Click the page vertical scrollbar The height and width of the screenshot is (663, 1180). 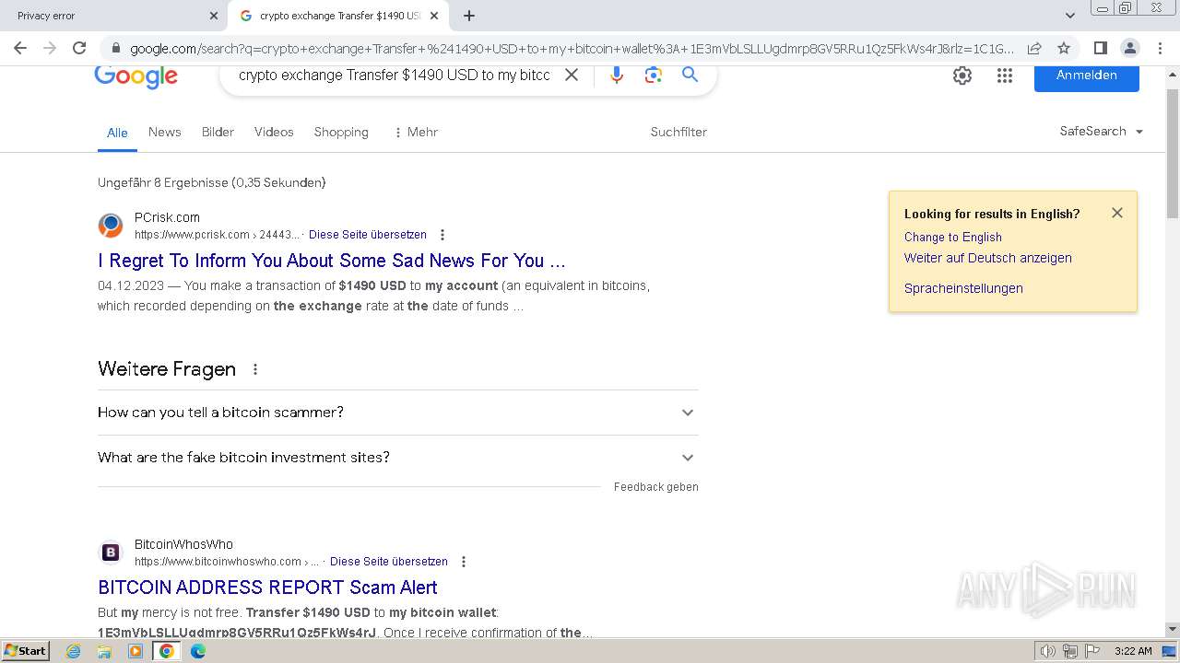point(1173,154)
